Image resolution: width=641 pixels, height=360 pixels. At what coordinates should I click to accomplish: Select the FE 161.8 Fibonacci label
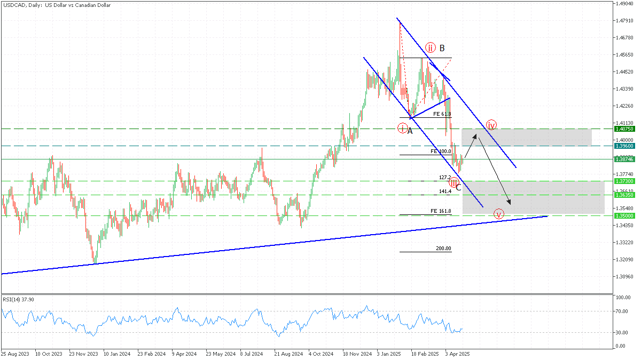(x=441, y=211)
